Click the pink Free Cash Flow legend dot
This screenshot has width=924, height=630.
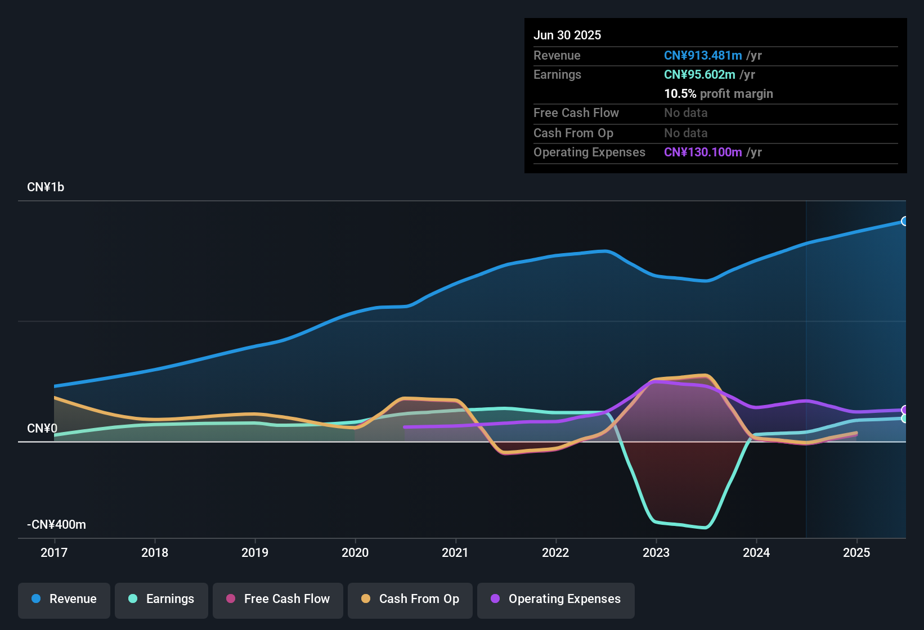tap(230, 599)
